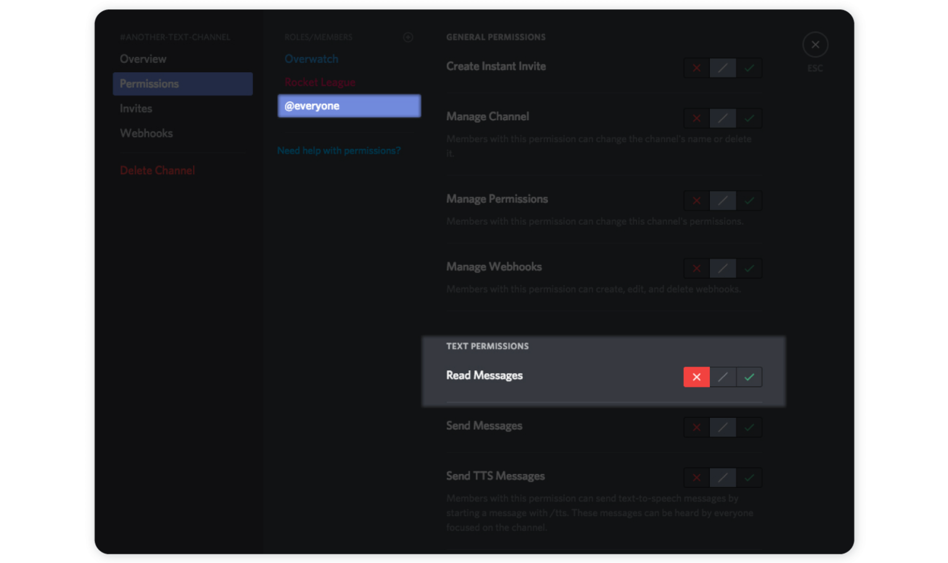The height and width of the screenshot is (563, 948).
Task: Set Create Instant Invite to allow
Action: click(749, 68)
